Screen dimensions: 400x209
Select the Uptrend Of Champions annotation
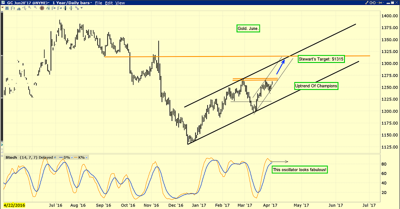tap(316, 86)
